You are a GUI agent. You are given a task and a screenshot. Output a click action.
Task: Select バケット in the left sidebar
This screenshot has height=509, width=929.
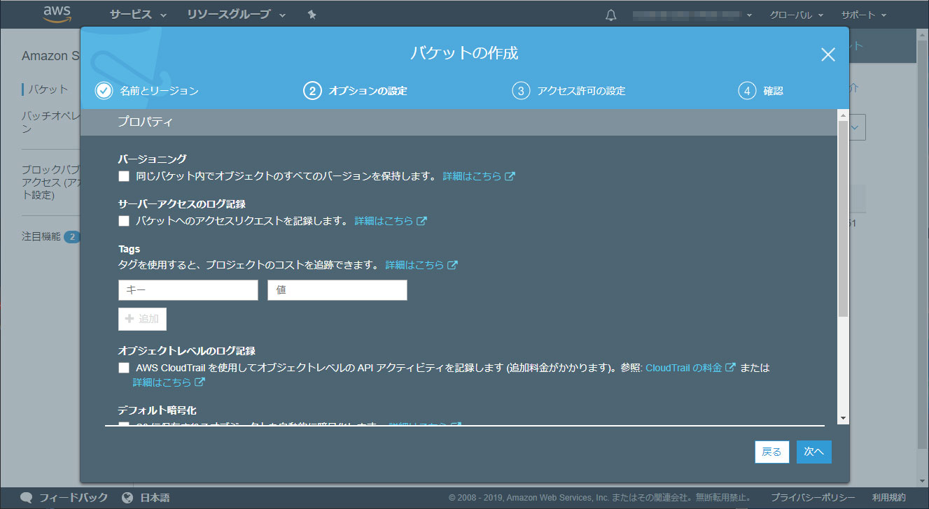tap(48, 89)
